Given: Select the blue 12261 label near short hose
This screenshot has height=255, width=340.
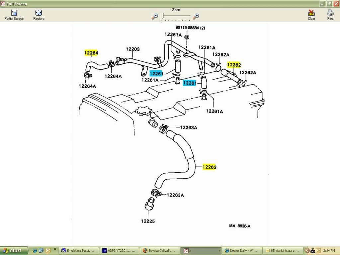Looking at the screenshot, I should tap(190, 83).
